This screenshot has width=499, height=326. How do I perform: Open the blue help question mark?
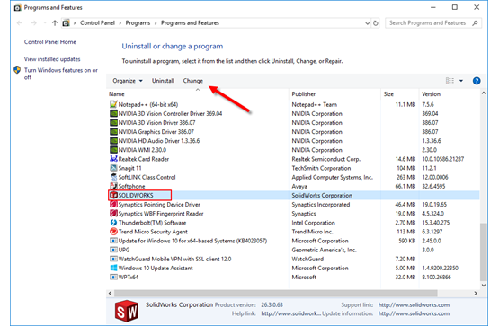(477, 81)
